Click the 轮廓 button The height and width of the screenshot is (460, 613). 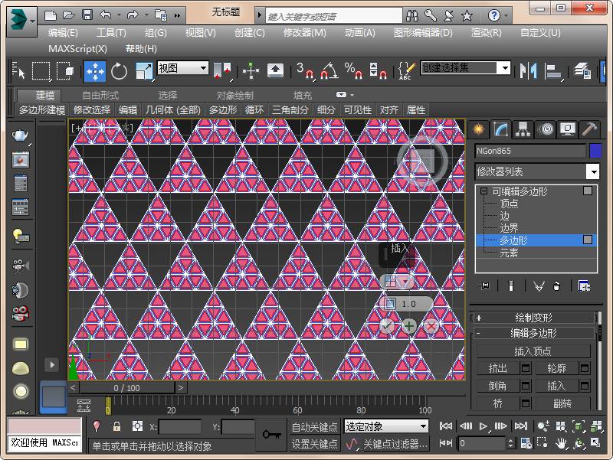pyautogui.click(x=557, y=368)
